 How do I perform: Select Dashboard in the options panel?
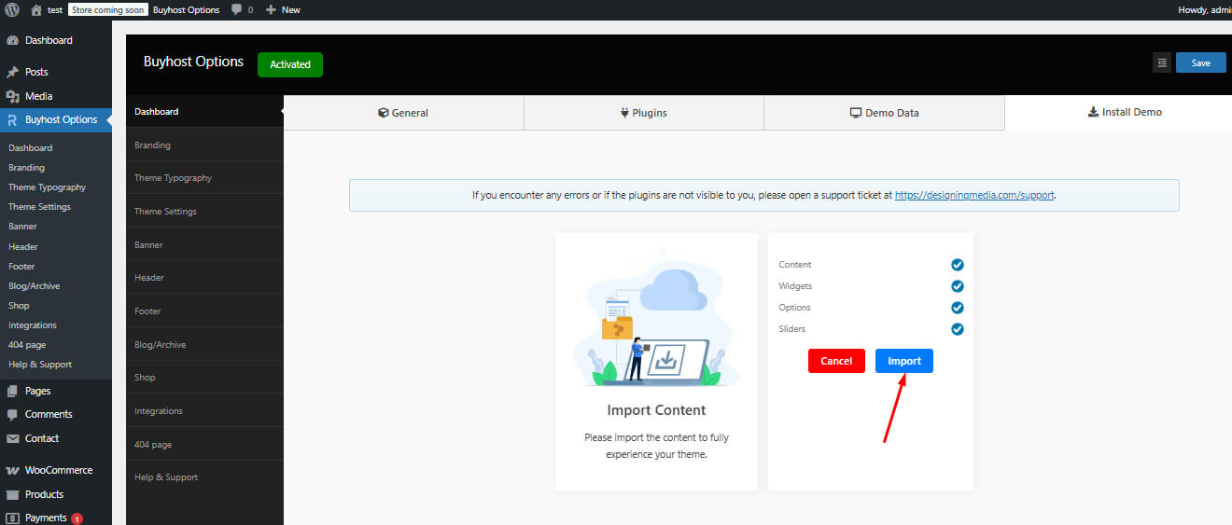point(204,112)
